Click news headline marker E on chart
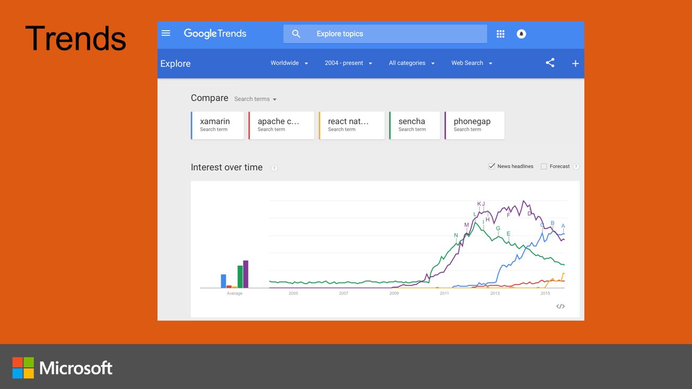This screenshot has width=692, height=389. (x=509, y=234)
